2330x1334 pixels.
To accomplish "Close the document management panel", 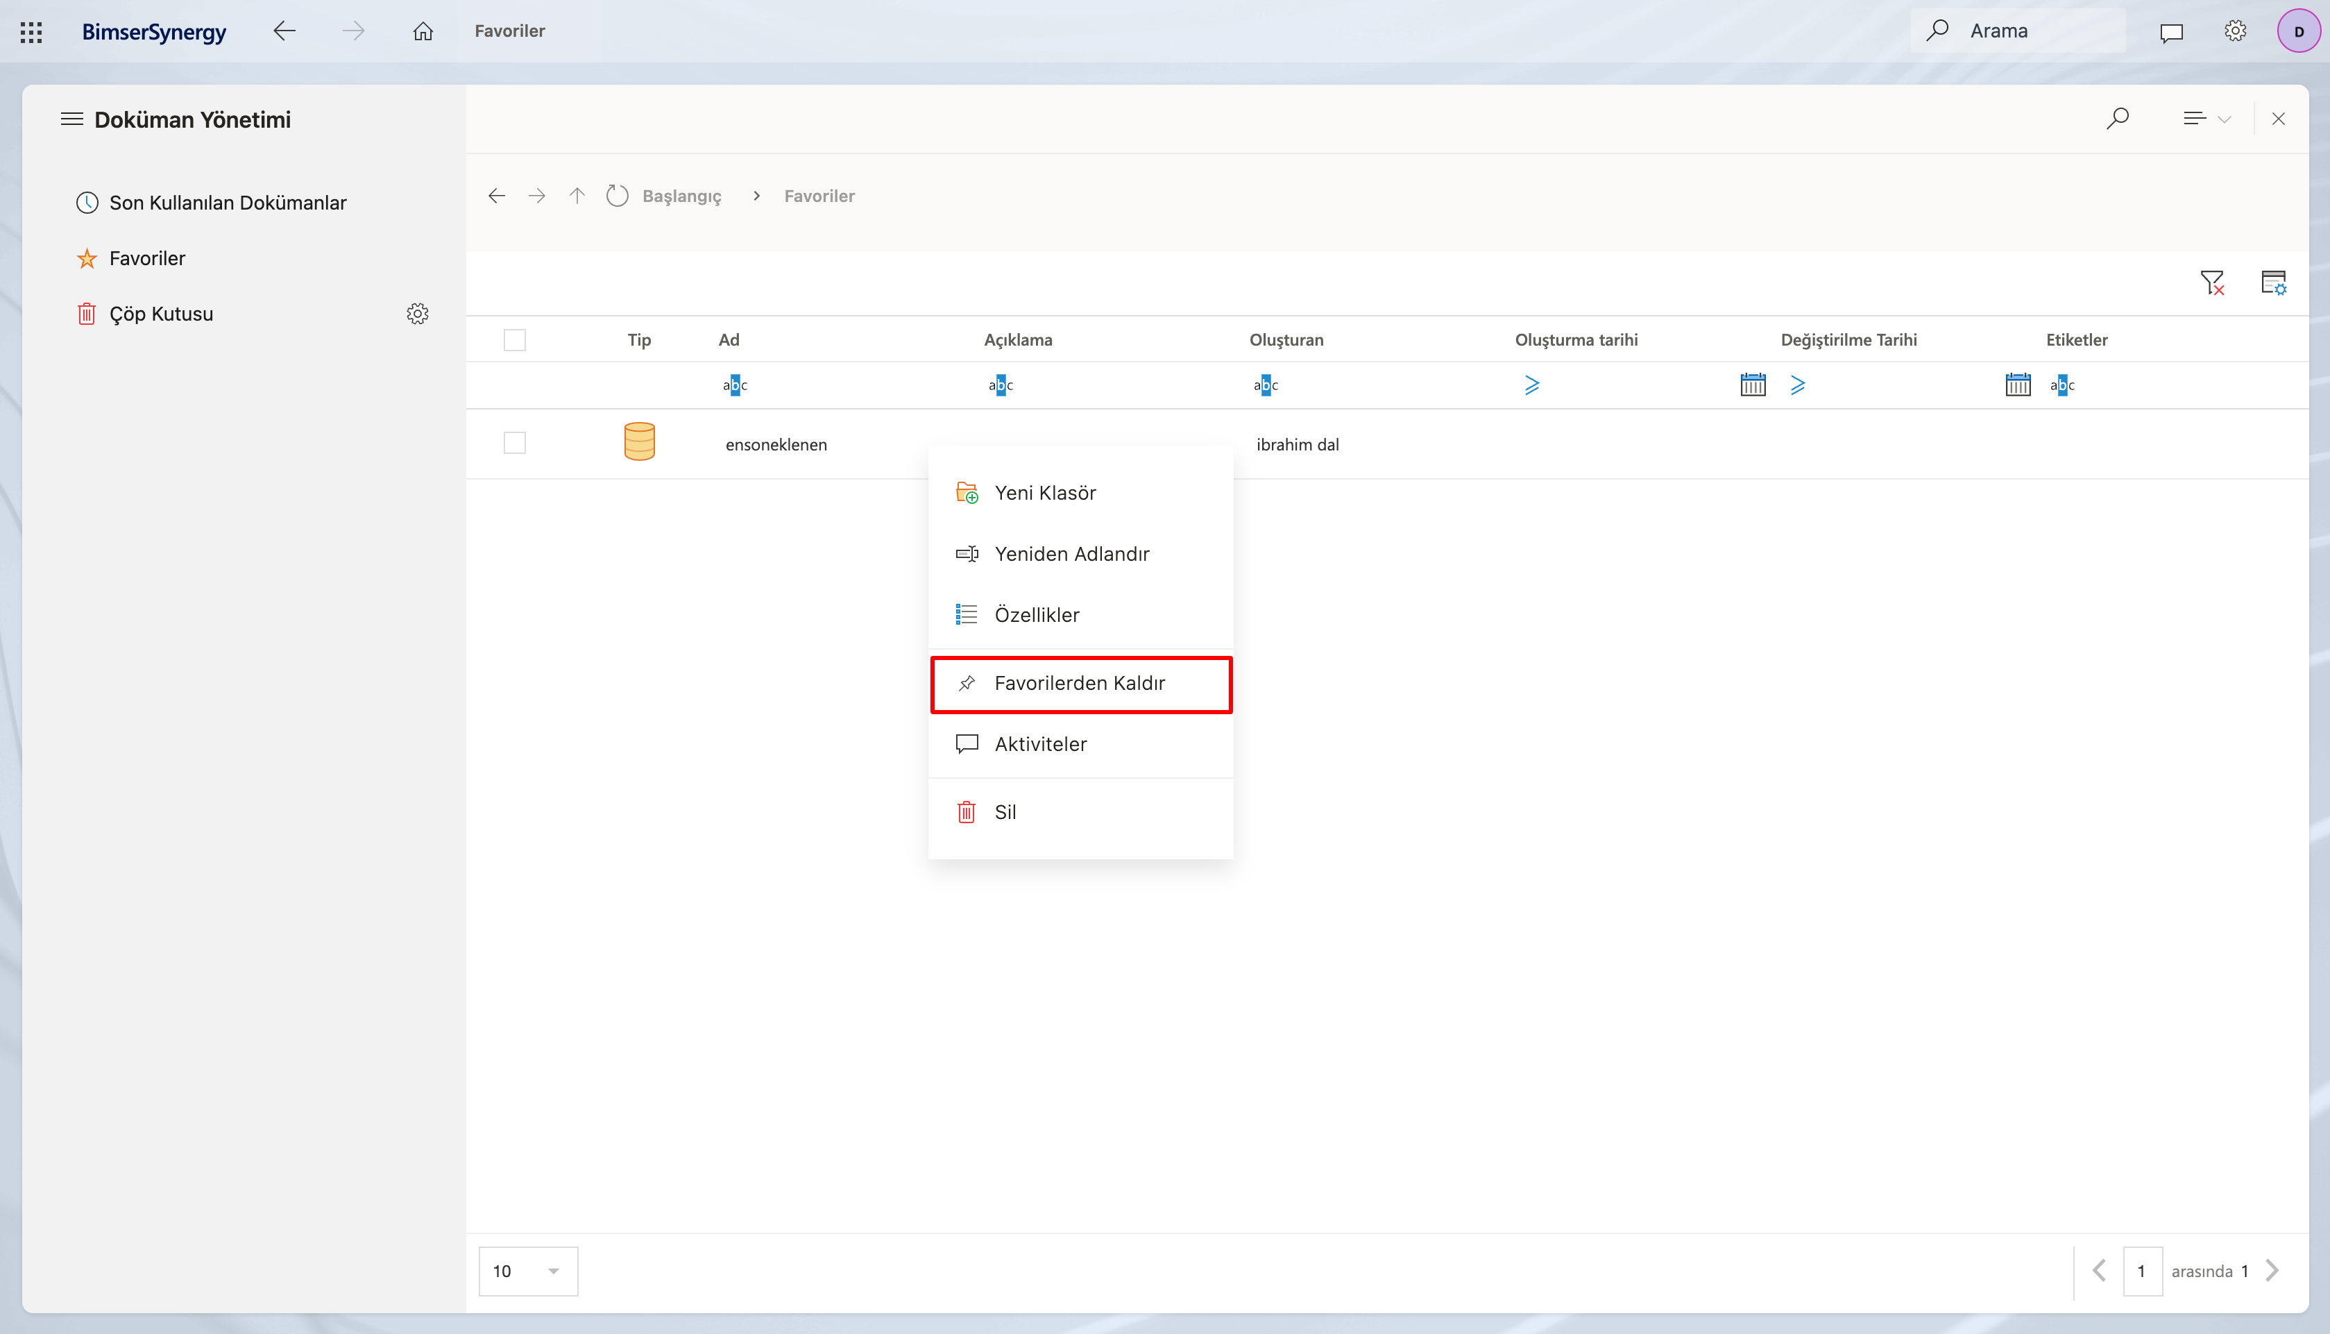I will coord(2279,119).
